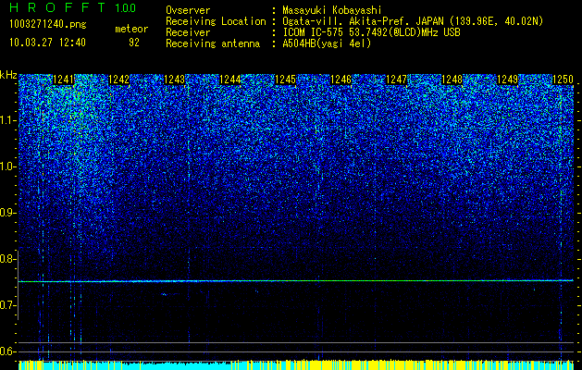Image resolution: width=582 pixels, height=370 pixels.
Task: Click the 1247 time marker
Action: coord(396,80)
